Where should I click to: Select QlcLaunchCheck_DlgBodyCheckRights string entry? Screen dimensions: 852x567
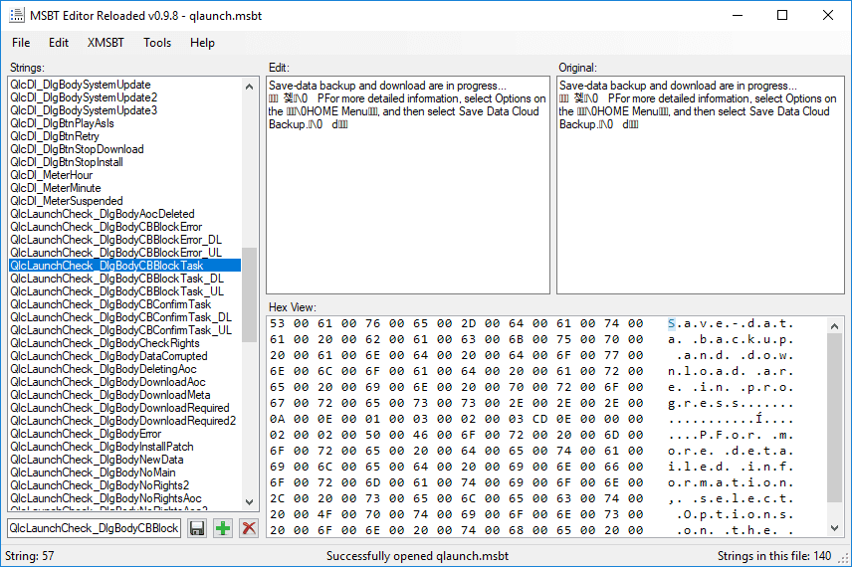(x=105, y=343)
